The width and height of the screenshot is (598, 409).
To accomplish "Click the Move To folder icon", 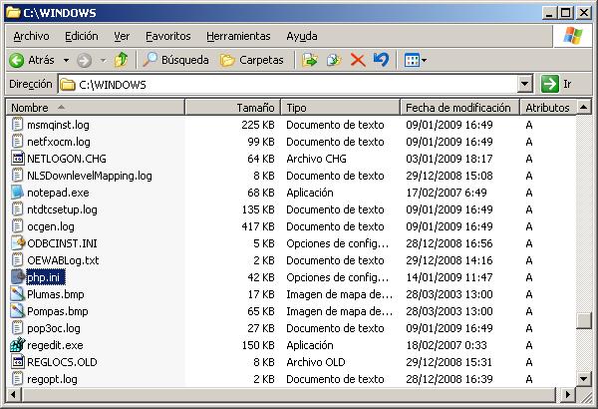I will (310, 60).
